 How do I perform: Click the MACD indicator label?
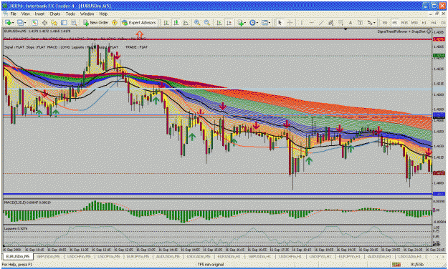point(27,202)
